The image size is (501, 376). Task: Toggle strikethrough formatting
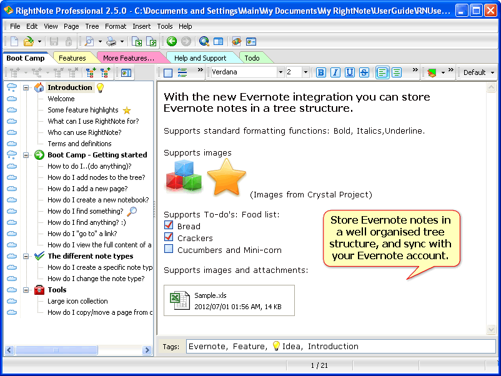[364, 72]
